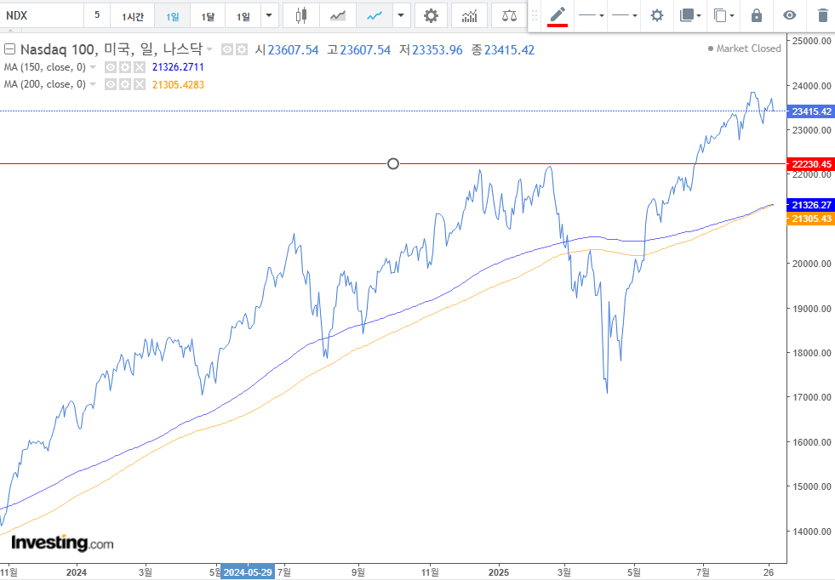Grab the floating toolbar dotted drag handle
835x580 pixels.
[x=535, y=15]
